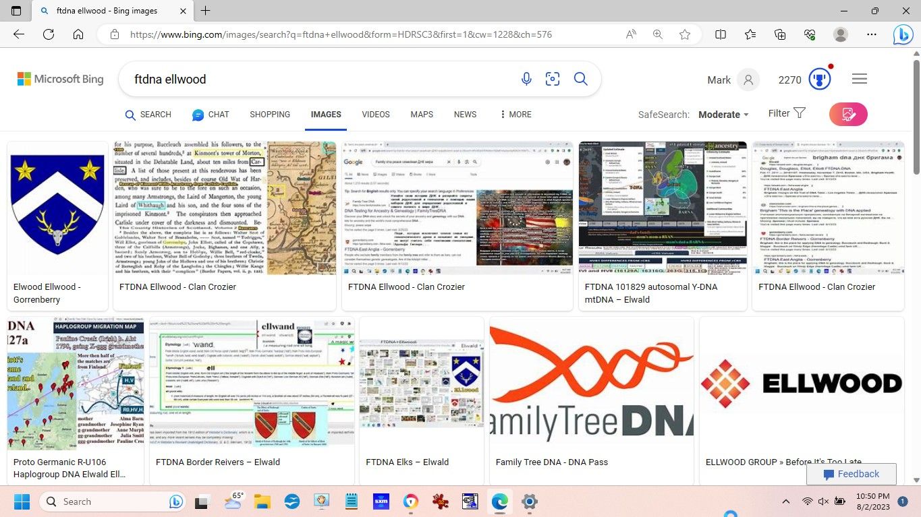Click the Windows taskbar Search box
Screen dimensions: 921x517
click(111, 501)
